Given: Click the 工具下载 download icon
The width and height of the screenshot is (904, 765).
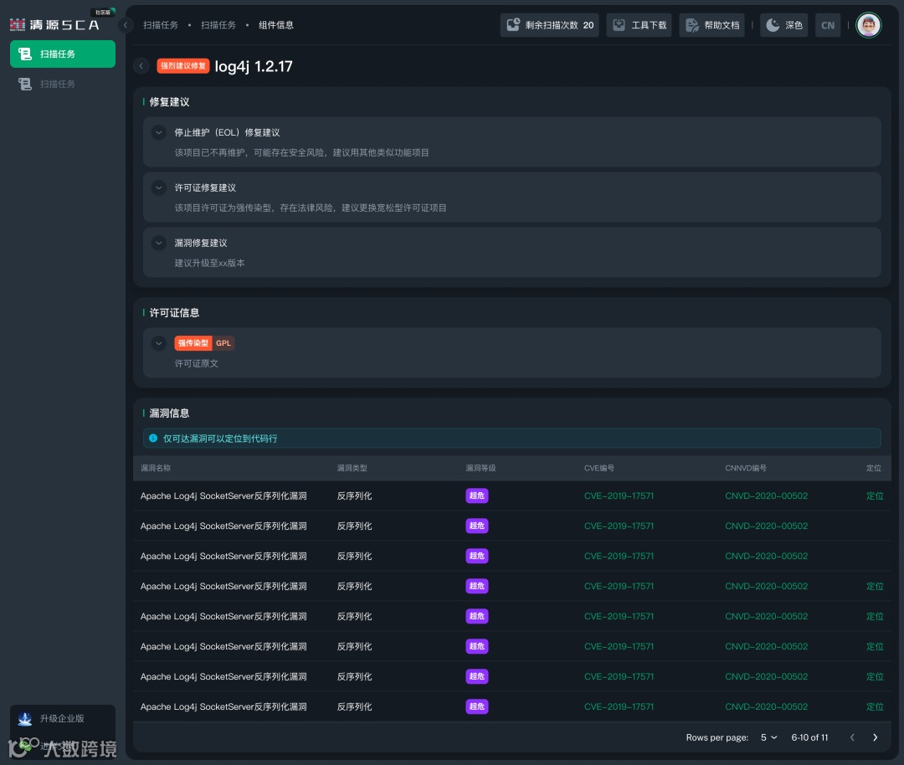Looking at the screenshot, I should click(619, 25).
